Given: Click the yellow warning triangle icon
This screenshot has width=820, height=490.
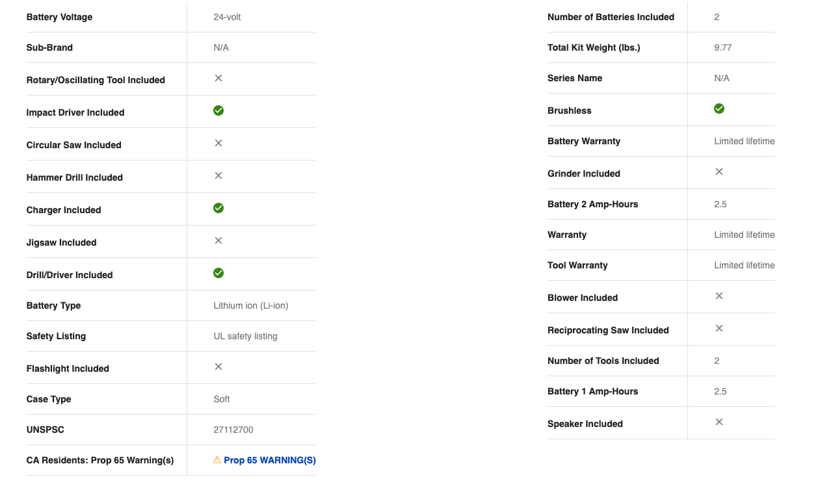Looking at the screenshot, I should pyautogui.click(x=217, y=460).
